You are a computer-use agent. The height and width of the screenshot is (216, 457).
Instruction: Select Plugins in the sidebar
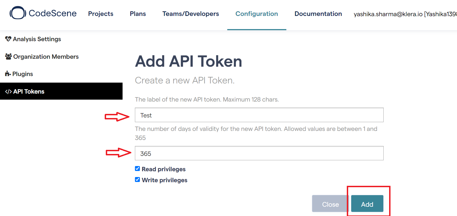pyautogui.click(x=23, y=74)
